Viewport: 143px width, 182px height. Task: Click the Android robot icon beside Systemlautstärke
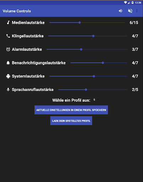[8, 76]
